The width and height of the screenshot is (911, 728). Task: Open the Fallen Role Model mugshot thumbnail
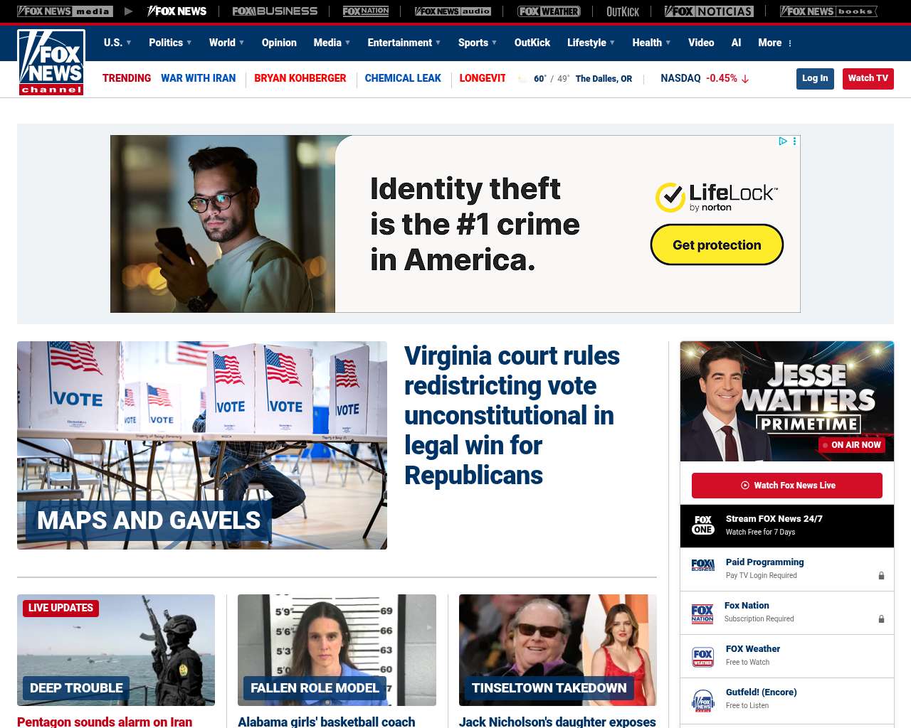click(x=337, y=650)
